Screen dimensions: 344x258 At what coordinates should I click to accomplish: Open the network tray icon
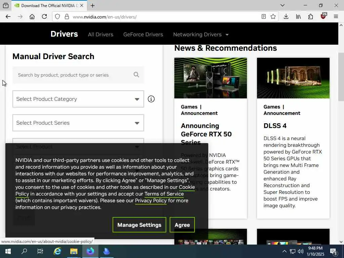[x=293, y=251]
